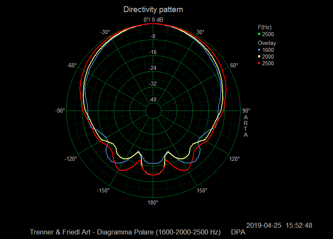
Task: Click the '-120°' angle label
Action: [x=71, y=159]
